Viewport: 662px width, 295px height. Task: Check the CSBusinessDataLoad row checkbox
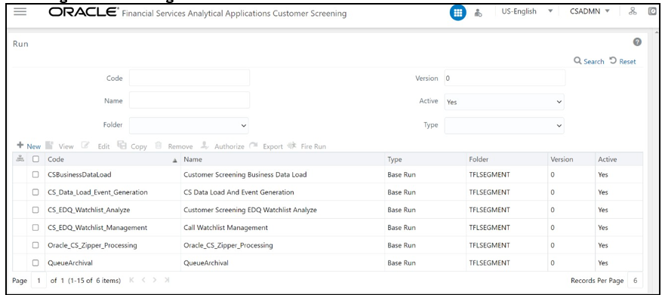pyautogui.click(x=36, y=174)
